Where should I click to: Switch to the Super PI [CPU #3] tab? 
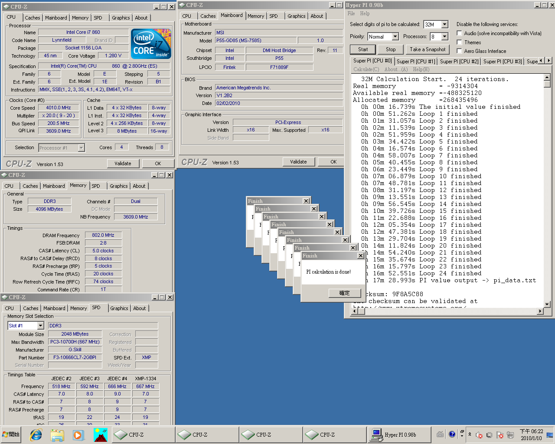[x=503, y=62]
